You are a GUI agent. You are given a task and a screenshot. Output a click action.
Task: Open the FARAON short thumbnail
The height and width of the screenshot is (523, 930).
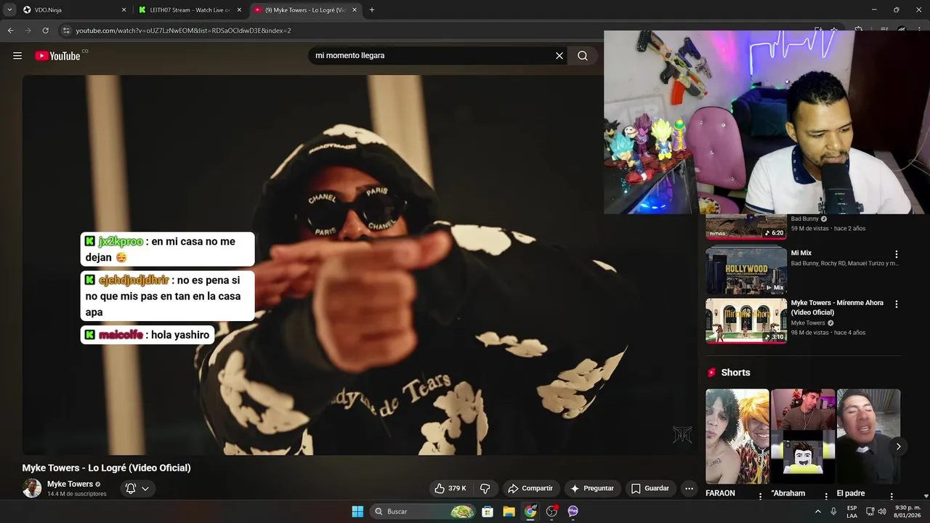click(x=737, y=437)
